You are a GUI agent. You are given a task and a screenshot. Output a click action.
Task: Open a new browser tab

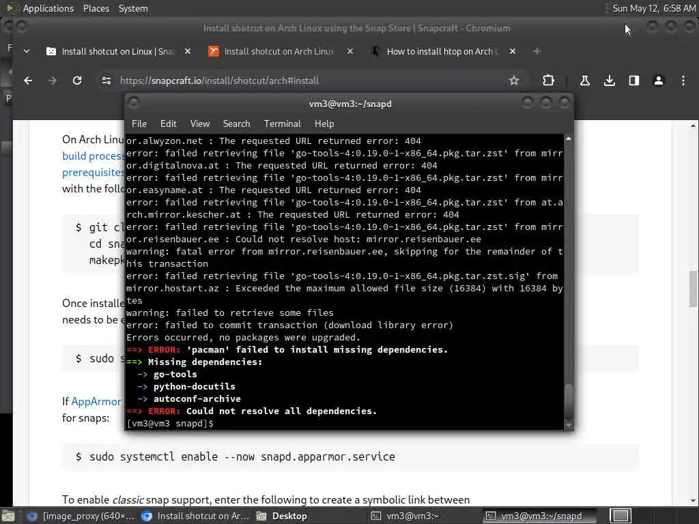click(537, 52)
